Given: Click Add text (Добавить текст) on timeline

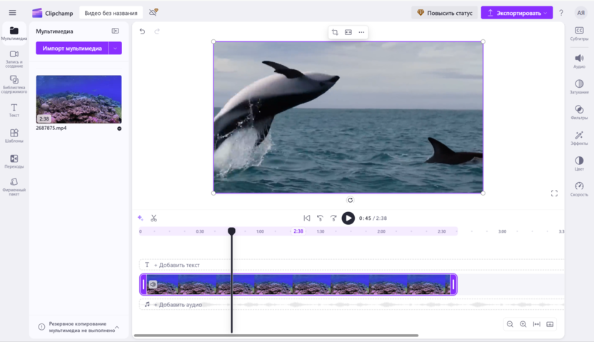Looking at the screenshot, I should [x=176, y=265].
